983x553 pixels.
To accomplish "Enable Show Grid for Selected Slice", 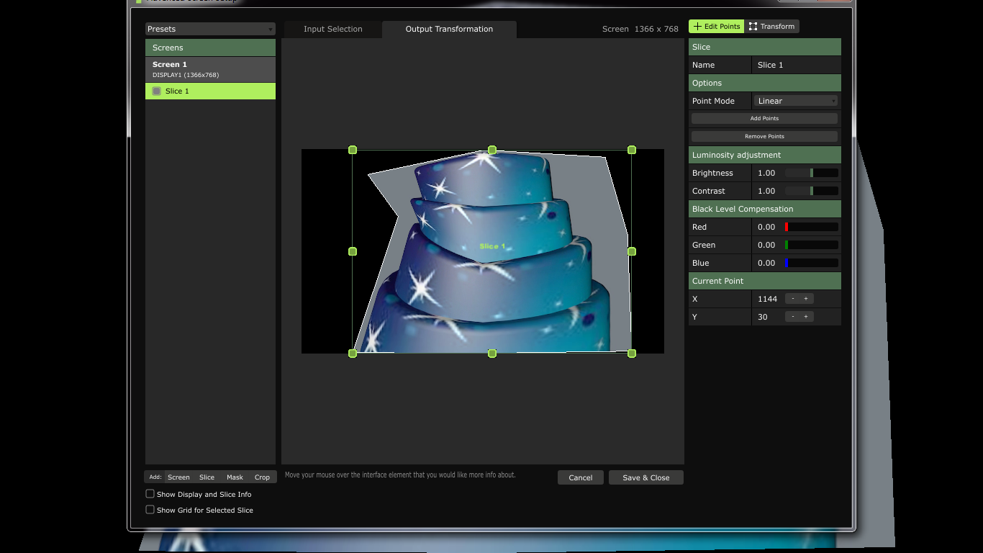I will coord(150,510).
